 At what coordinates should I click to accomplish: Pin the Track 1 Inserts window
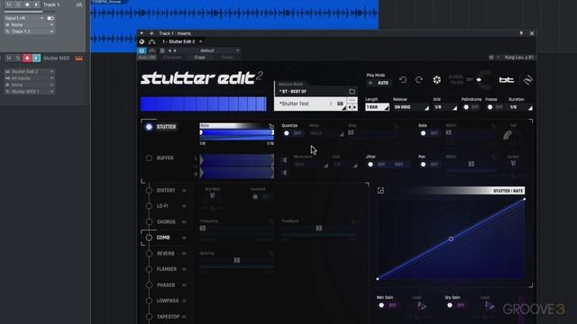pos(521,33)
